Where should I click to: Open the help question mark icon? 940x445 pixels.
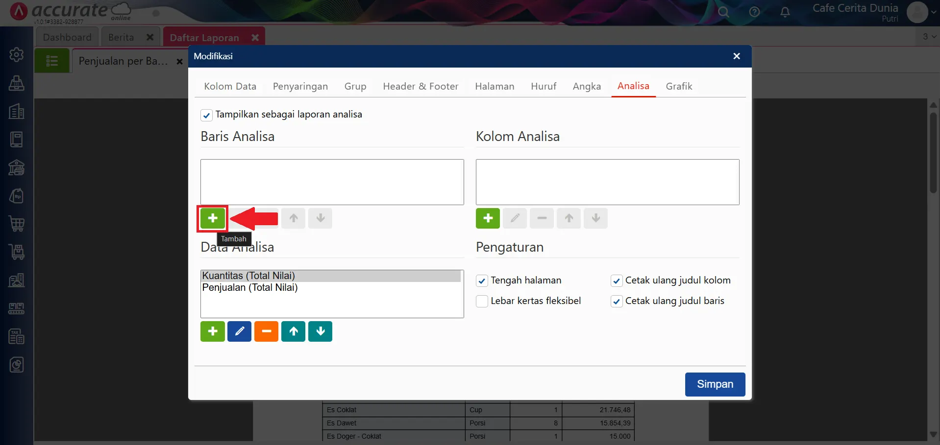click(x=755, y=12)
